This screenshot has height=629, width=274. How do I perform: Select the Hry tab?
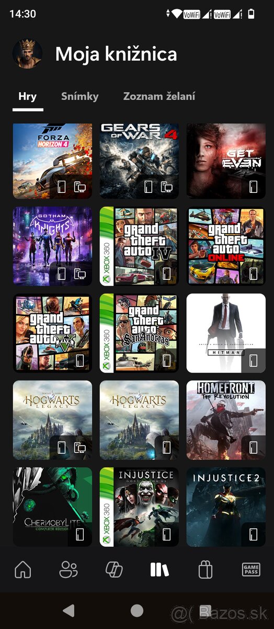27,96
